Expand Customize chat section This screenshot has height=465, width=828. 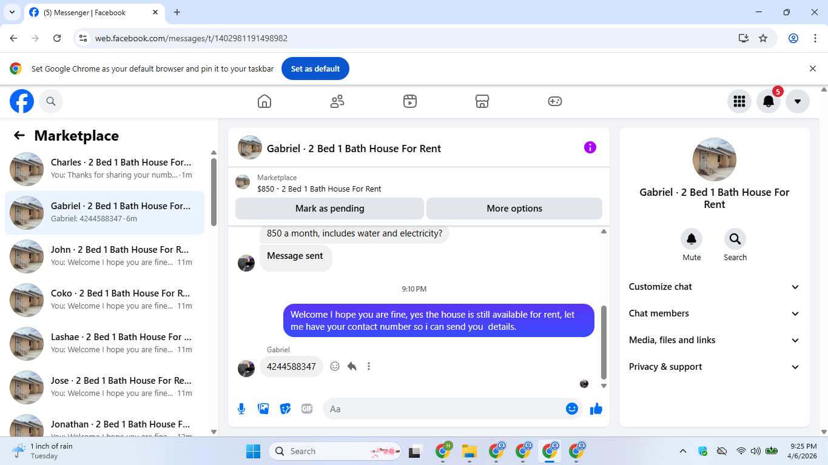point(715,287)
